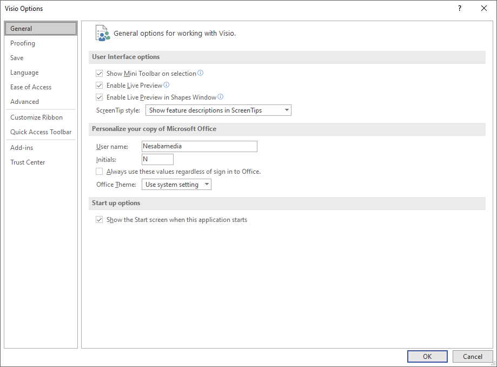Click info icon next to Enable Live Preview
This screenshot has width=497, height=367.
(x=167, y=85)
